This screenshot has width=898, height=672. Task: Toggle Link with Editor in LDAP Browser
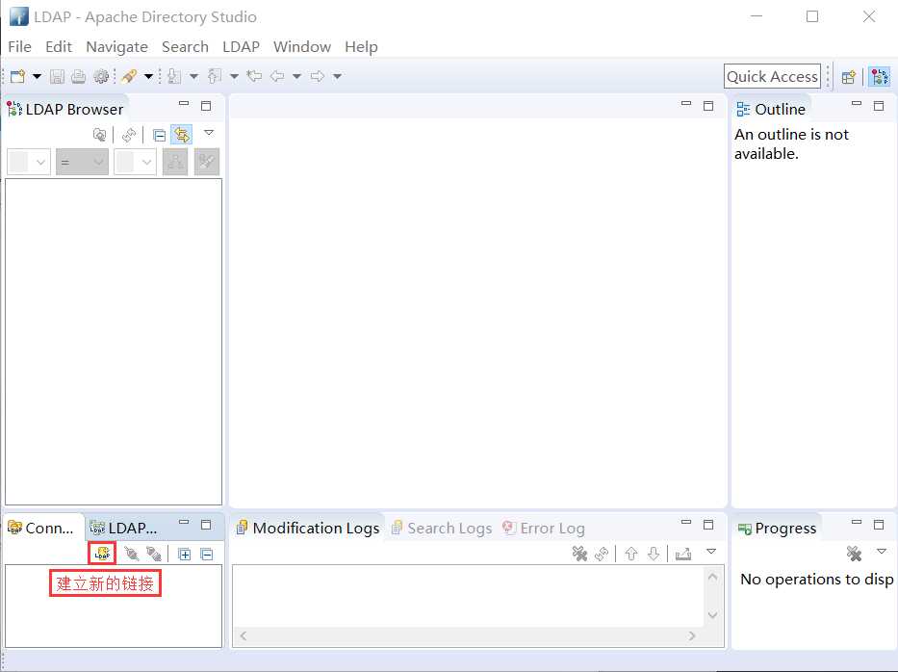[182, 135]
